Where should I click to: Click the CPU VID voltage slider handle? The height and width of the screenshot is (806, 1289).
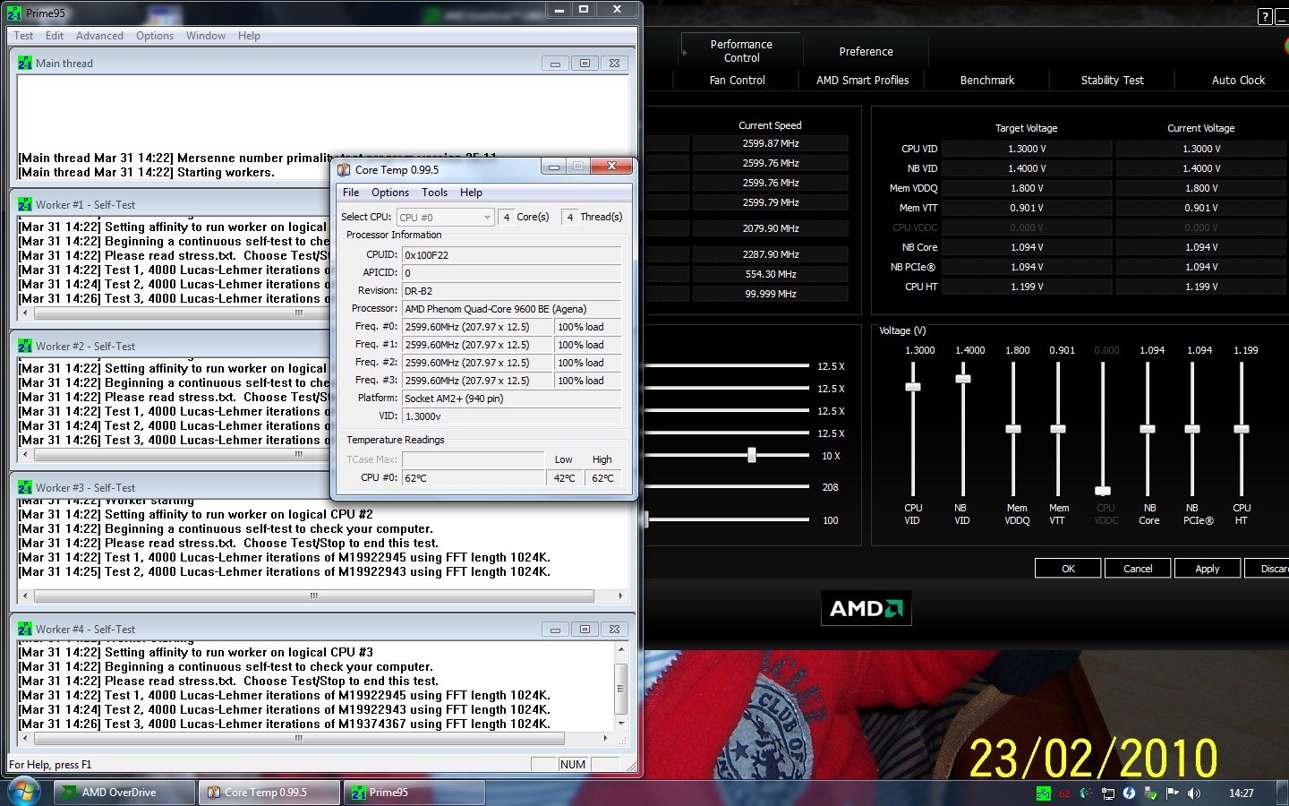coord(913,387)
